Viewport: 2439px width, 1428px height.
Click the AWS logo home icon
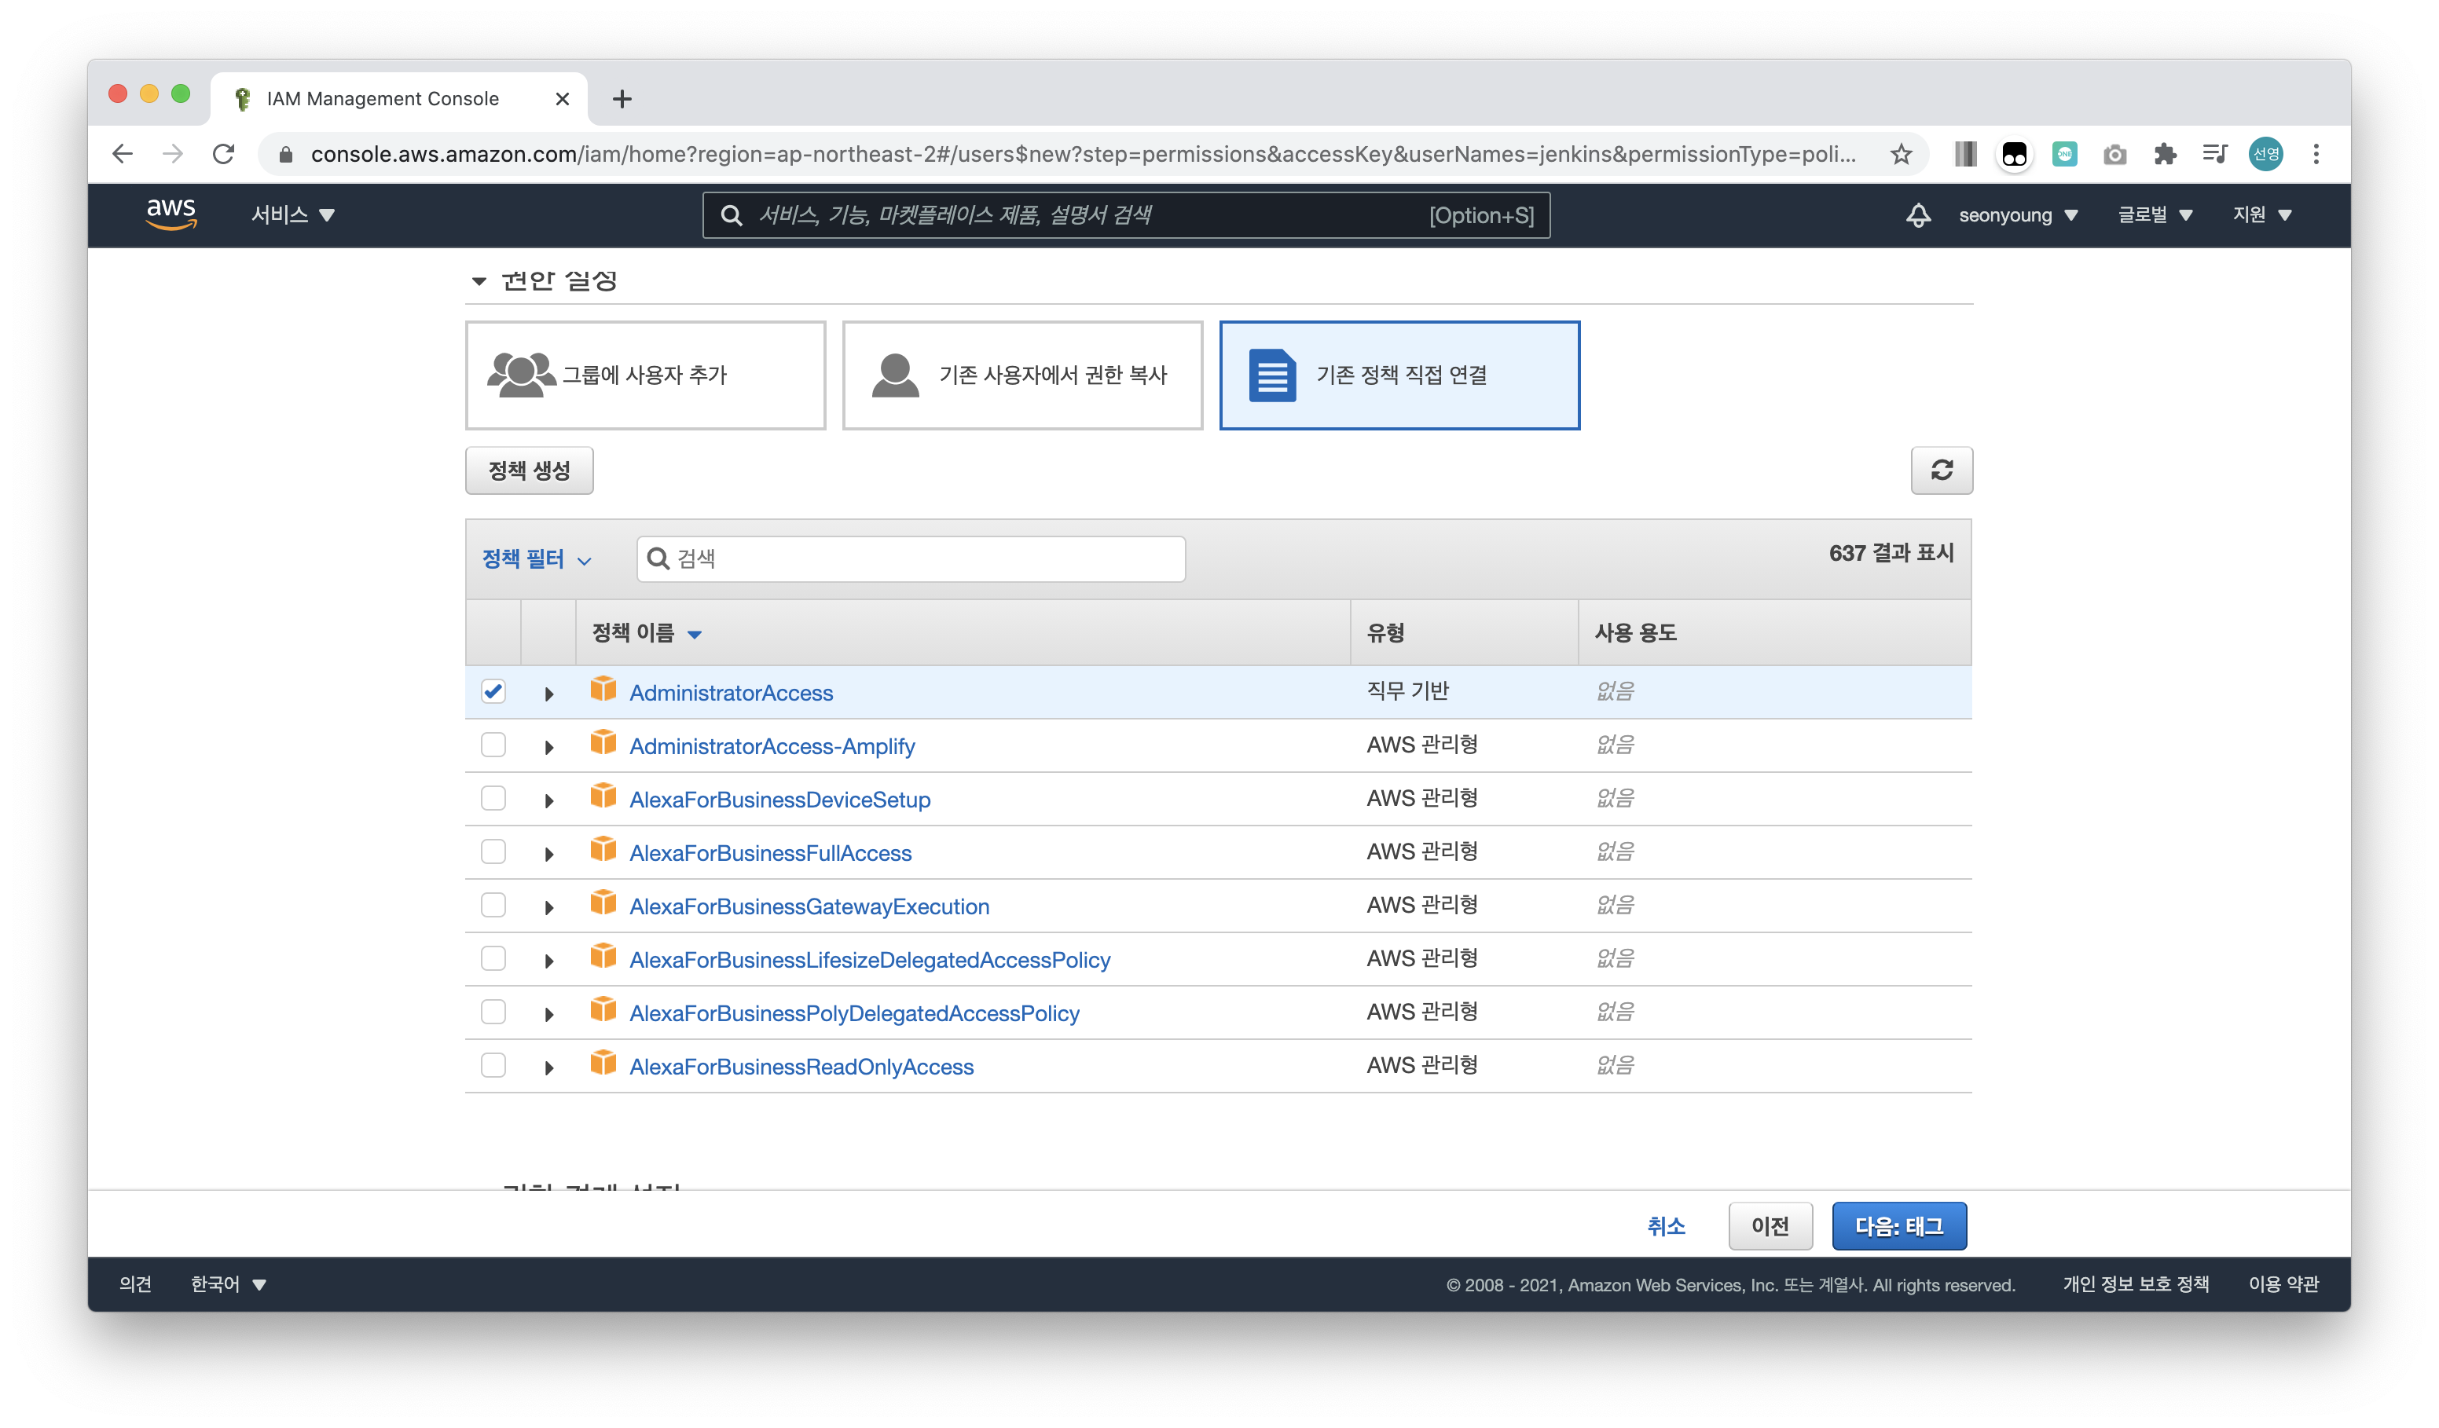[x=171, y=214]
